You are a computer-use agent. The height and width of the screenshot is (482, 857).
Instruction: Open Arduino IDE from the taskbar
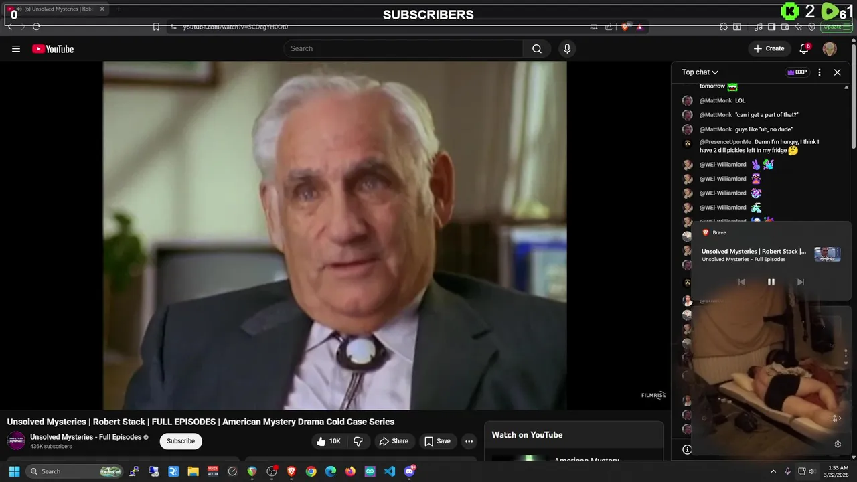pyautogui.click(x=370, y=471)
